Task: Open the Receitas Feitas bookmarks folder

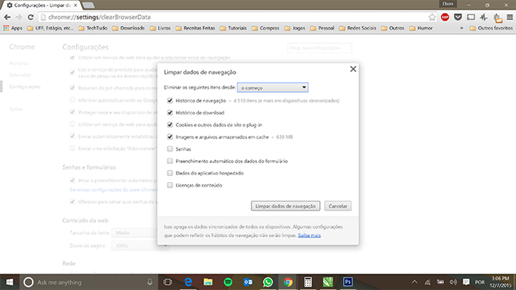Action: 195,28
